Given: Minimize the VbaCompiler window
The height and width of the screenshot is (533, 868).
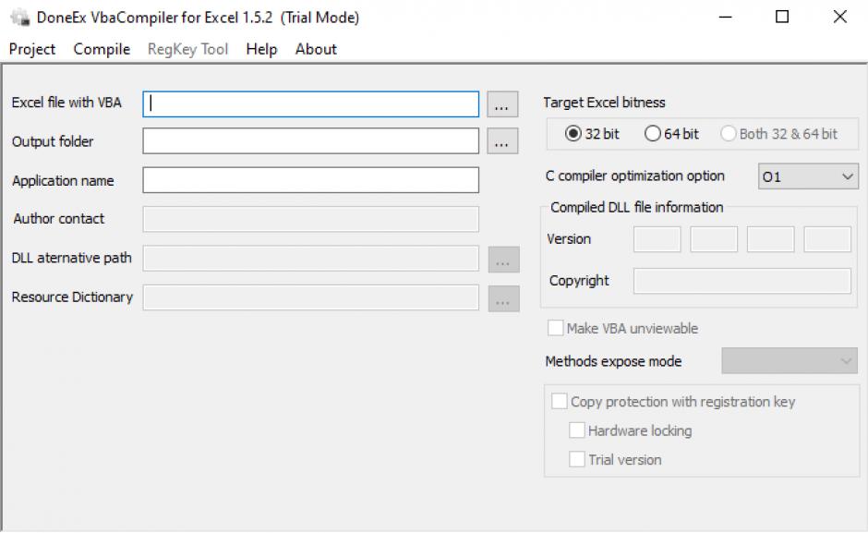Looking at the screenshot, I should [725, 18].
